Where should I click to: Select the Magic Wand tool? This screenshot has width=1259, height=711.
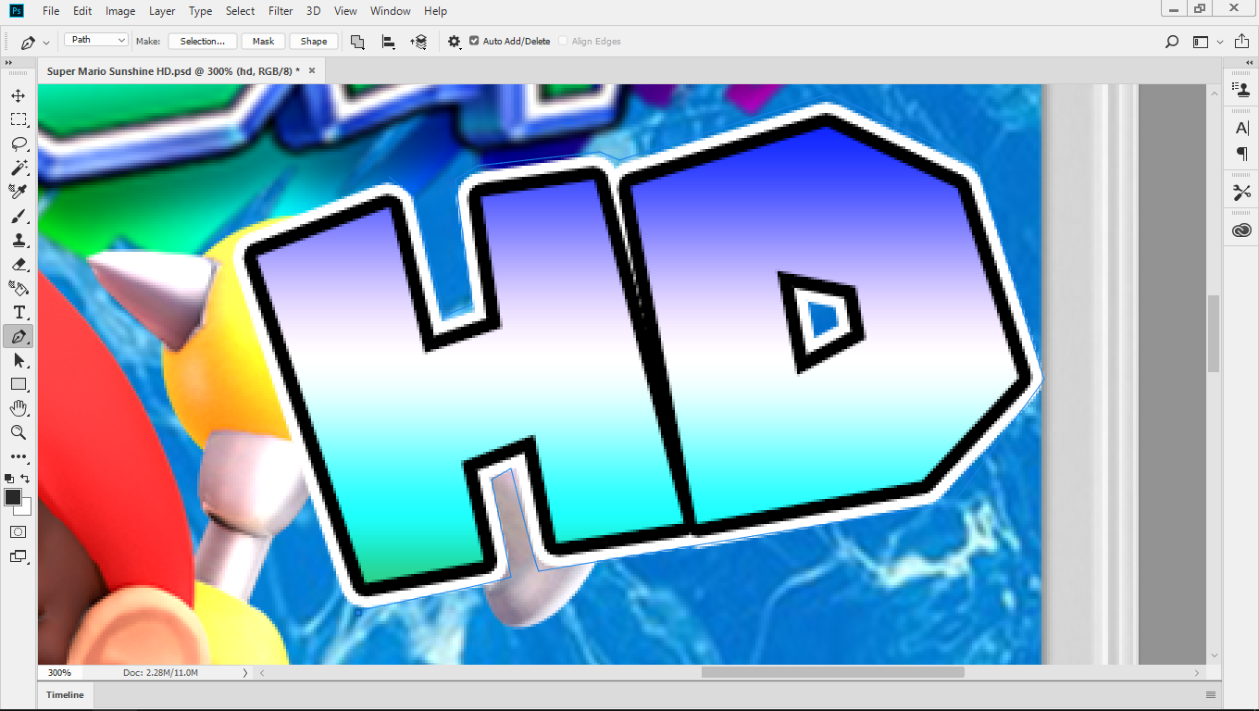point(19,168)
